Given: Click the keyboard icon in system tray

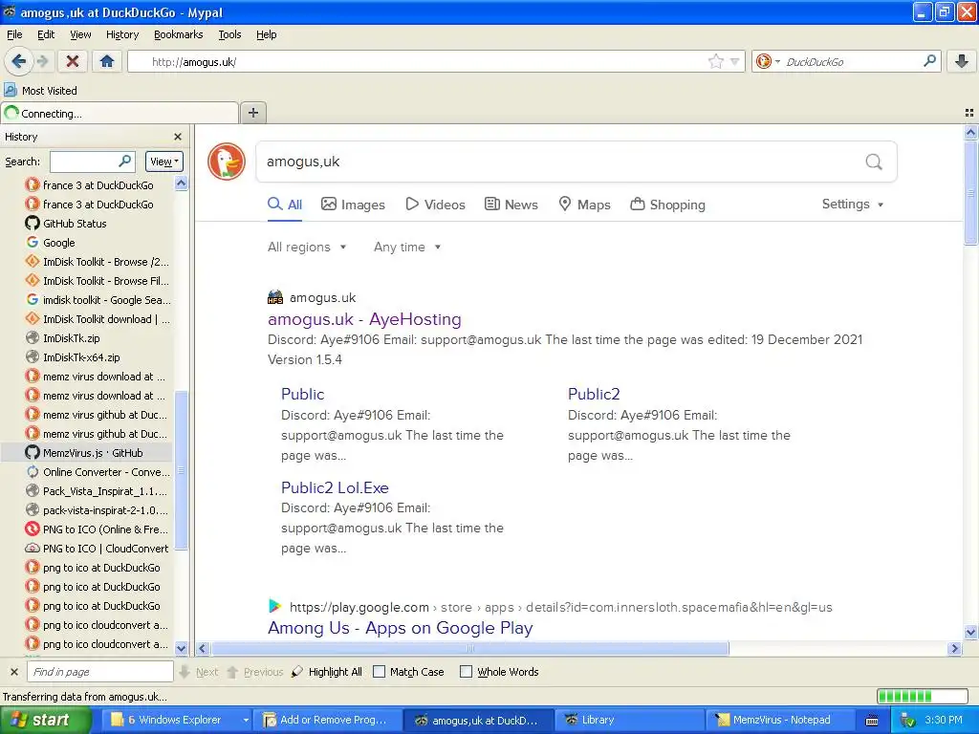Looking at the screenshot, I should 872,721.
